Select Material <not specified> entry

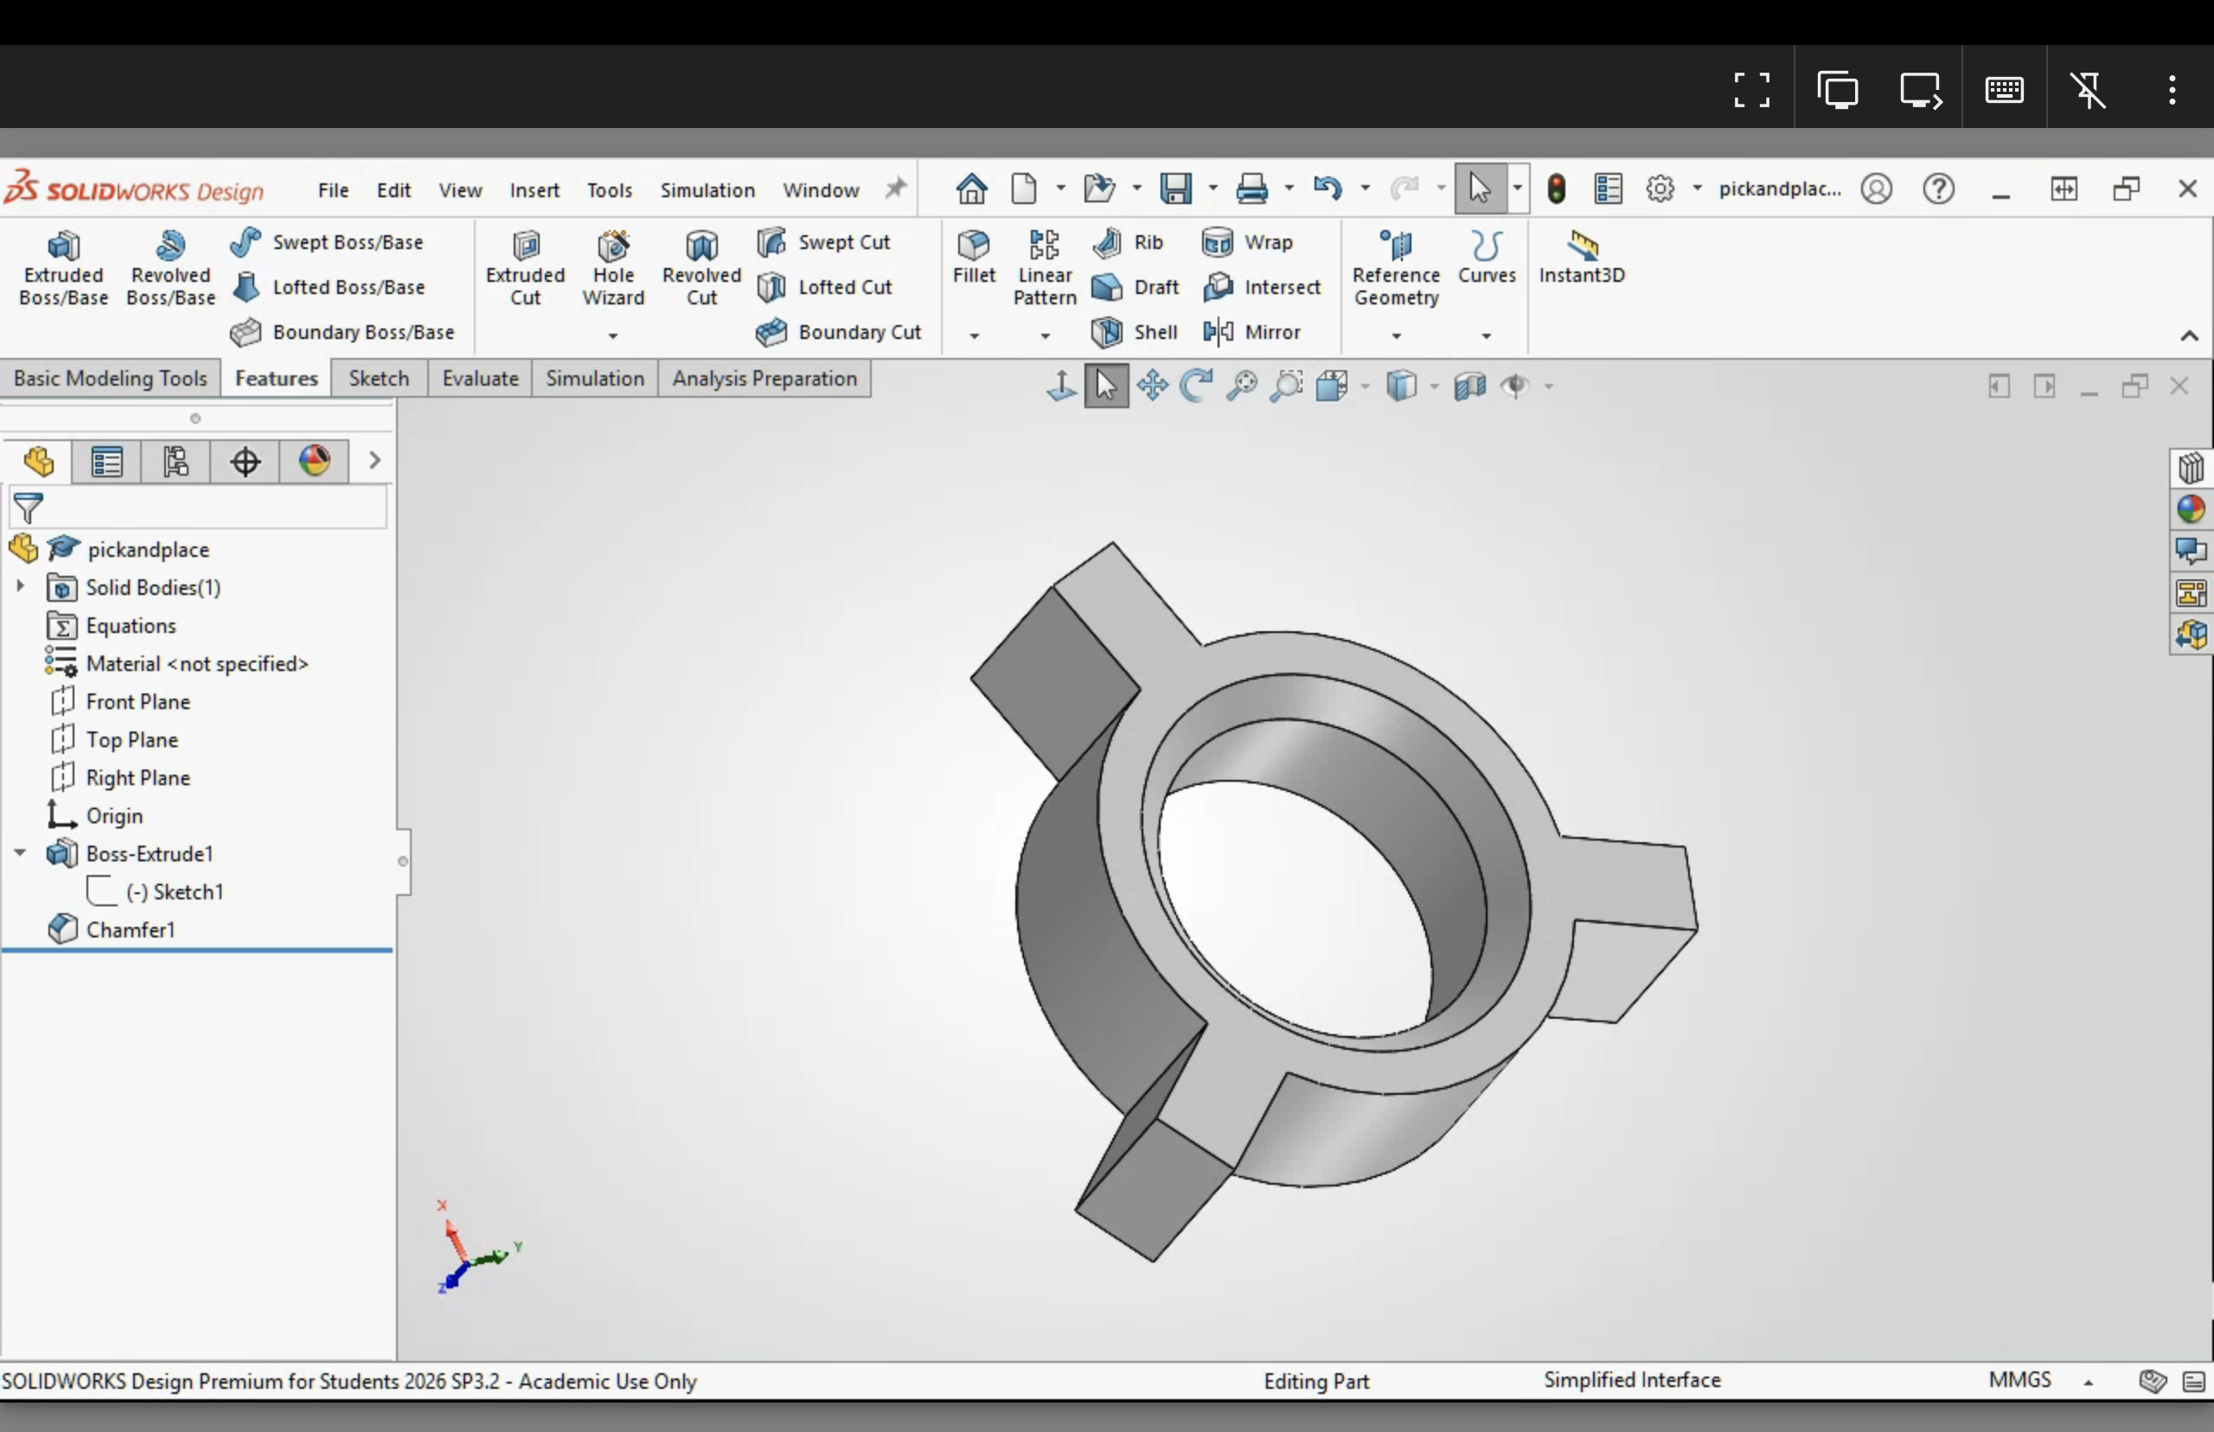[196, 663]
